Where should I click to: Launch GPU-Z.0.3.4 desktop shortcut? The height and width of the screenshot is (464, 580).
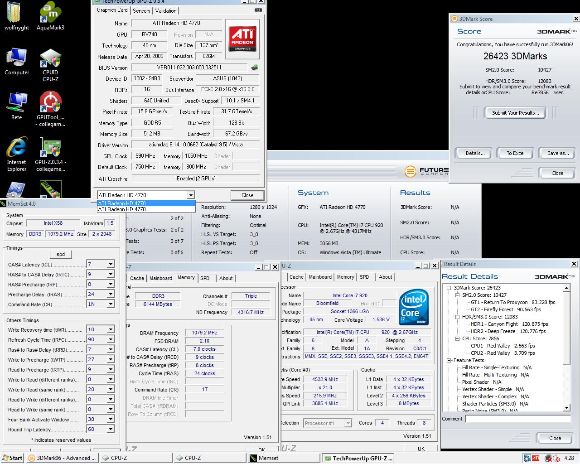point(50,154)
